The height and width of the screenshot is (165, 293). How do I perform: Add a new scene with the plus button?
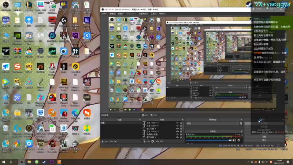coord(103,142)
